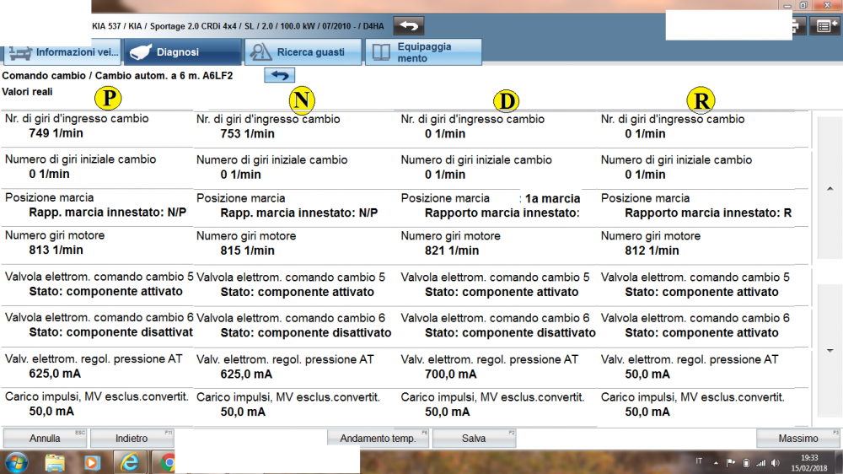843x474 pixels.
Task: Click the Valori reali heading
Action: pos(27,91)
